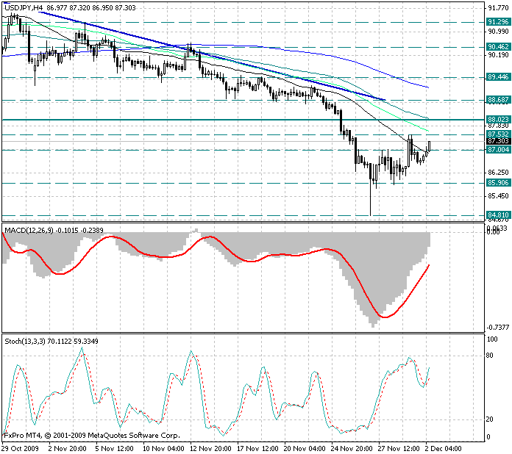Select the 88.687 price level label
The width and height of the screenshot is (512, 454).
[498, 99]
